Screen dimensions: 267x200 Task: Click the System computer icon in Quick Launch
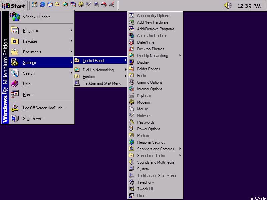tap(96, 5)
